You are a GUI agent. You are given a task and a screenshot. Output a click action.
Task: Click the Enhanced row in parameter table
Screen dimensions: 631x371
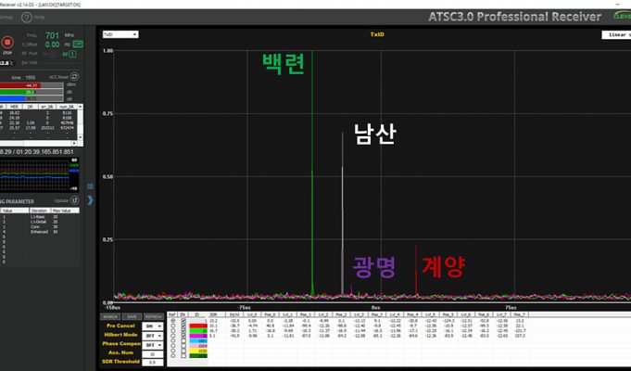click(x=40, y=232)
